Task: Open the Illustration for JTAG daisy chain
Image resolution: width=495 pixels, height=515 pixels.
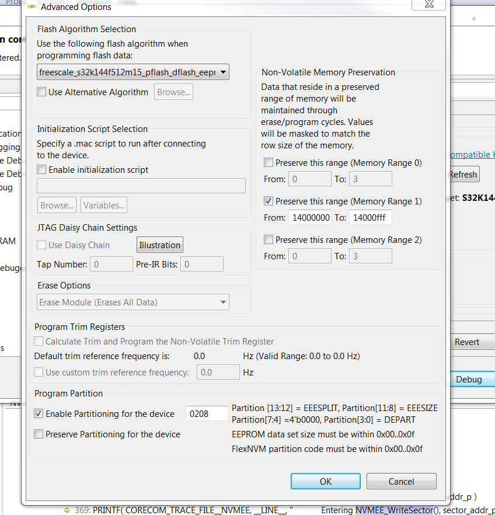Action: 159,245
